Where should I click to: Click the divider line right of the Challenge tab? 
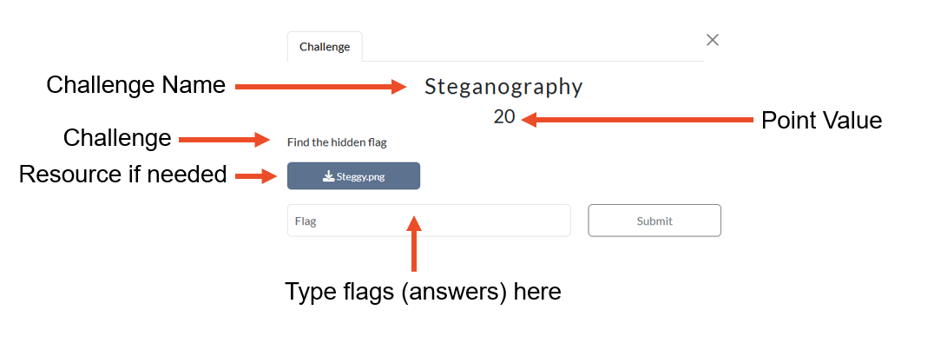pyautogui.click(x=533, y=61)
